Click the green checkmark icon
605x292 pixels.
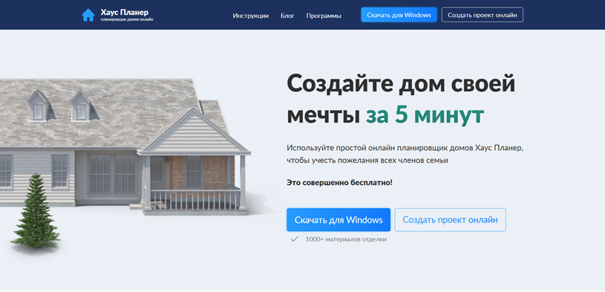(x=295, y=239)
